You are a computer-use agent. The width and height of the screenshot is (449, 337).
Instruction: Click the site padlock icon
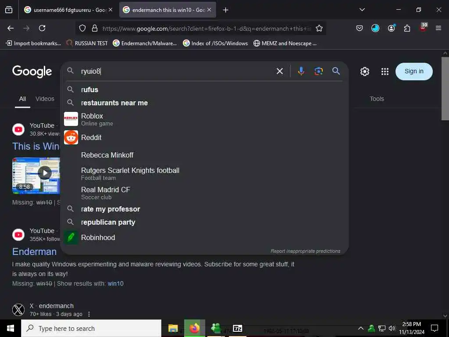(x=95, y=28)
